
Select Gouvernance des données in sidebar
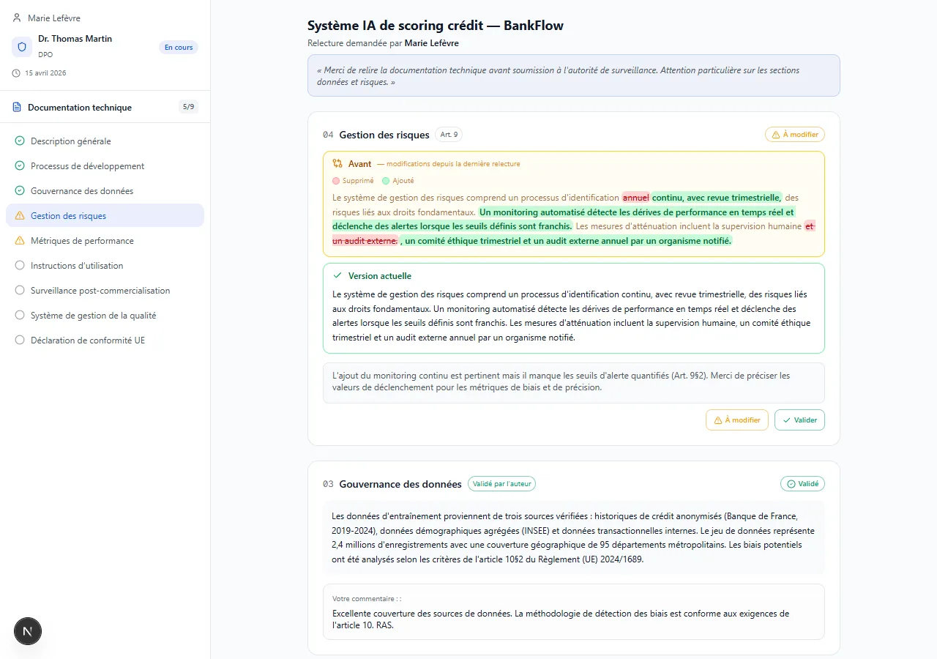coord(82,191)
